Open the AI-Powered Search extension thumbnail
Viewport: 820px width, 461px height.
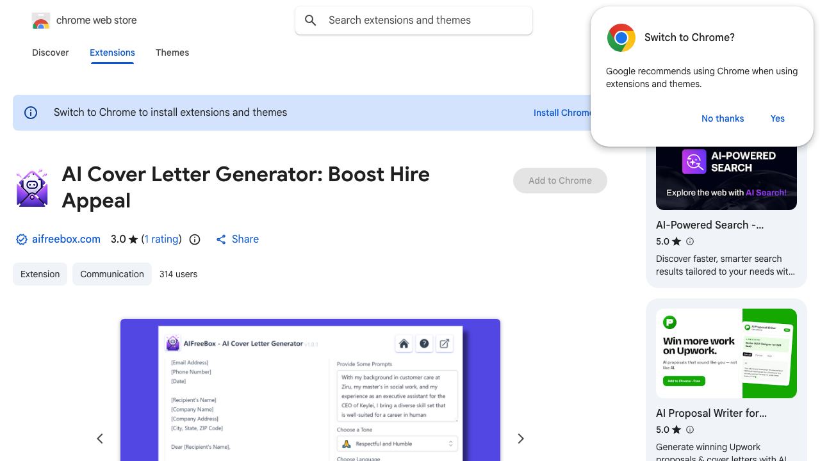(x=726, y=177)
